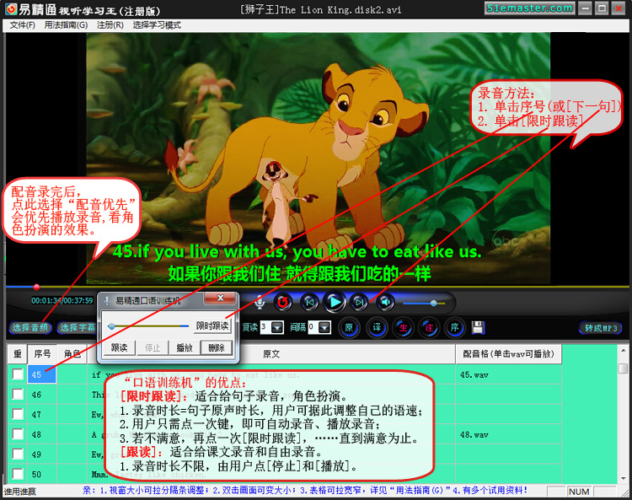Click the floppy disk save icon
Viewport: 632px width, 500px height.
click(478, 327)
